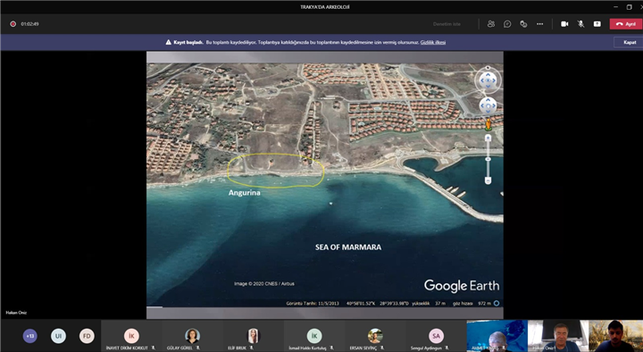
Task: Minimize the Teams meeting window
Action: pos(616,7)
